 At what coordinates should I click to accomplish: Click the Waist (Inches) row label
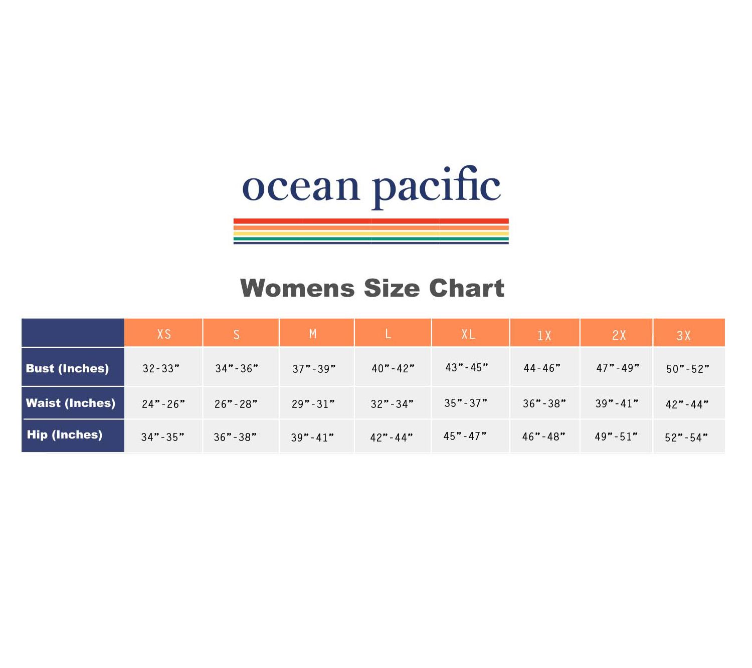pyautogui.click(x=71, y=403)
